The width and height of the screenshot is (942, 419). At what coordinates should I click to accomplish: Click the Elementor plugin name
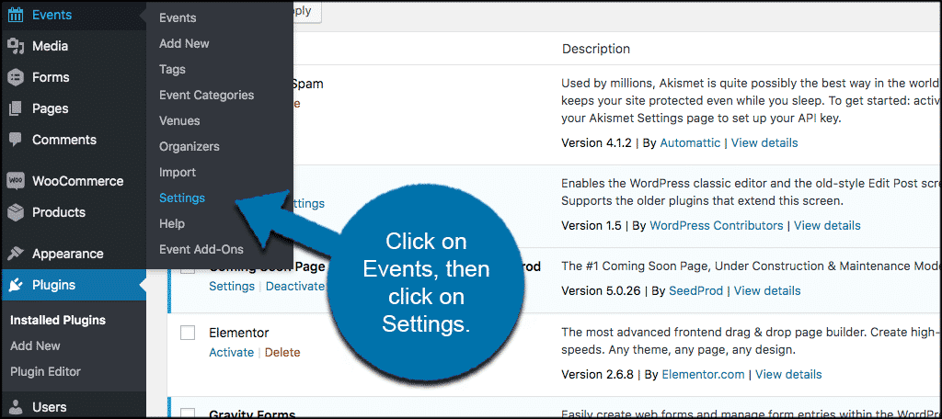[238, 333]
